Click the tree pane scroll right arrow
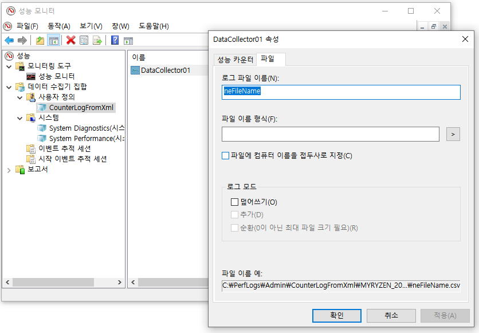Image resolution: width=479 pixels, height=333 pixels. pos(120,283)
